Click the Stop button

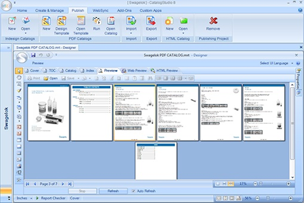click(x=82, y=191)
